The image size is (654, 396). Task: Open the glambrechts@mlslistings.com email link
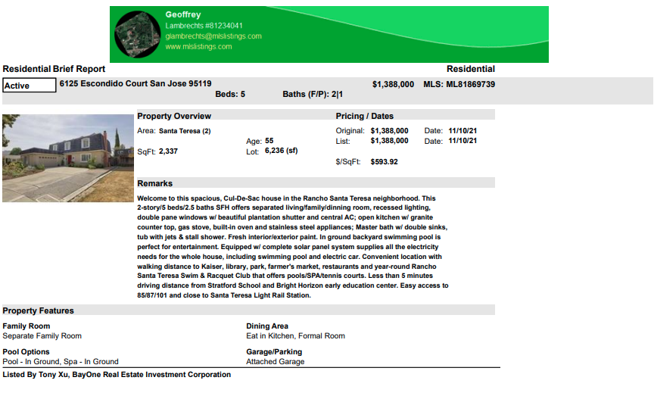pos(213,36)
